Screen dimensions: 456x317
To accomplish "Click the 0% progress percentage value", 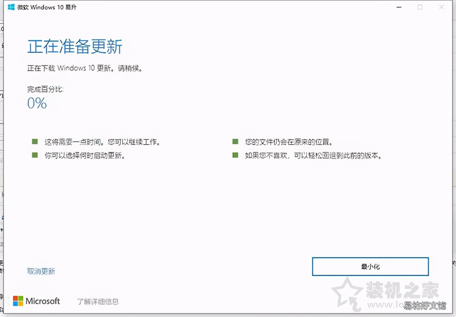I will pos(37,103).
